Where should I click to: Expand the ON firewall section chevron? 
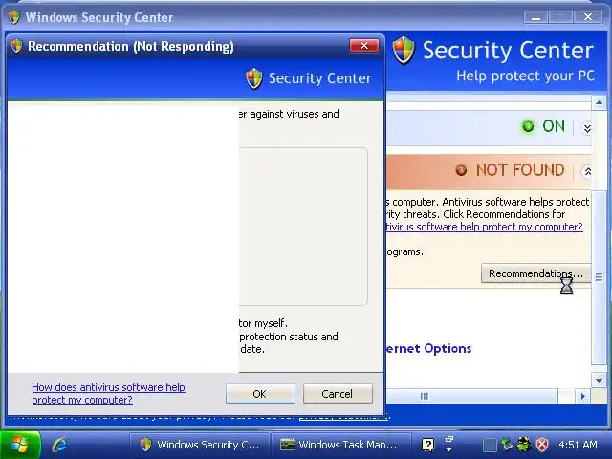587,128
